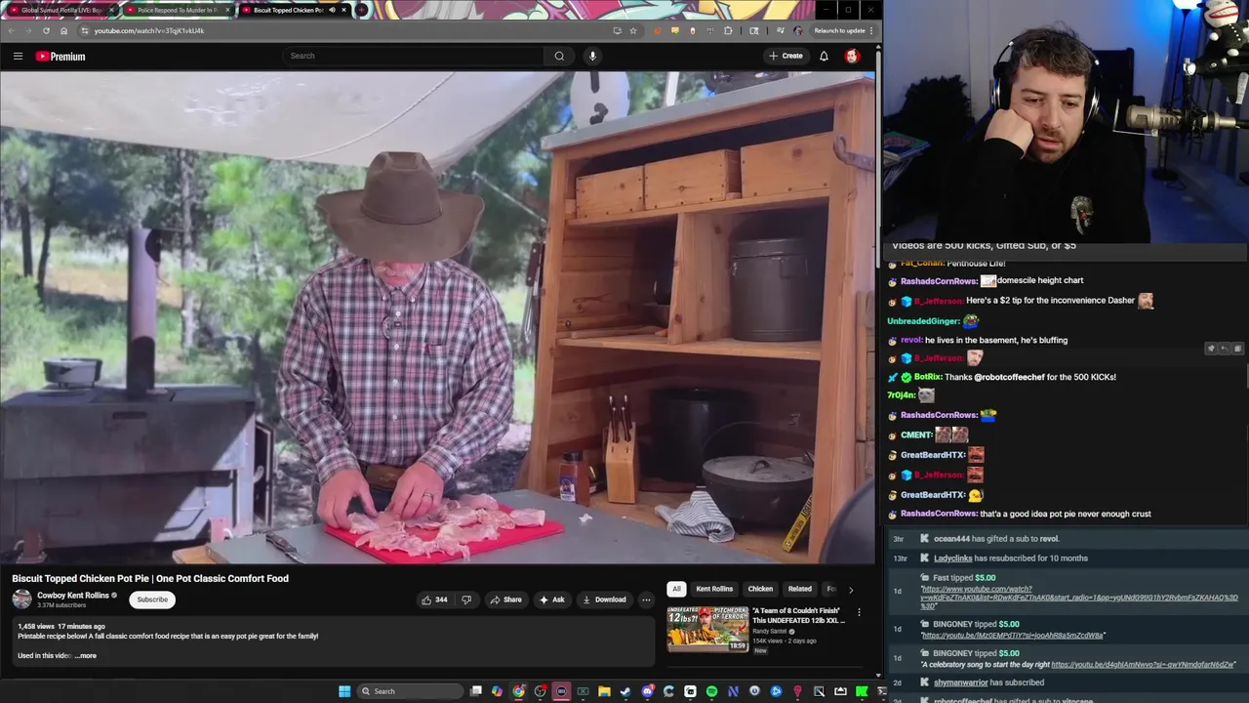Image resolution: width=1249 pixels, height=703 pixels.
Task: Select the All filter chip
Action: pyautogui.click(x=676, y=589)
